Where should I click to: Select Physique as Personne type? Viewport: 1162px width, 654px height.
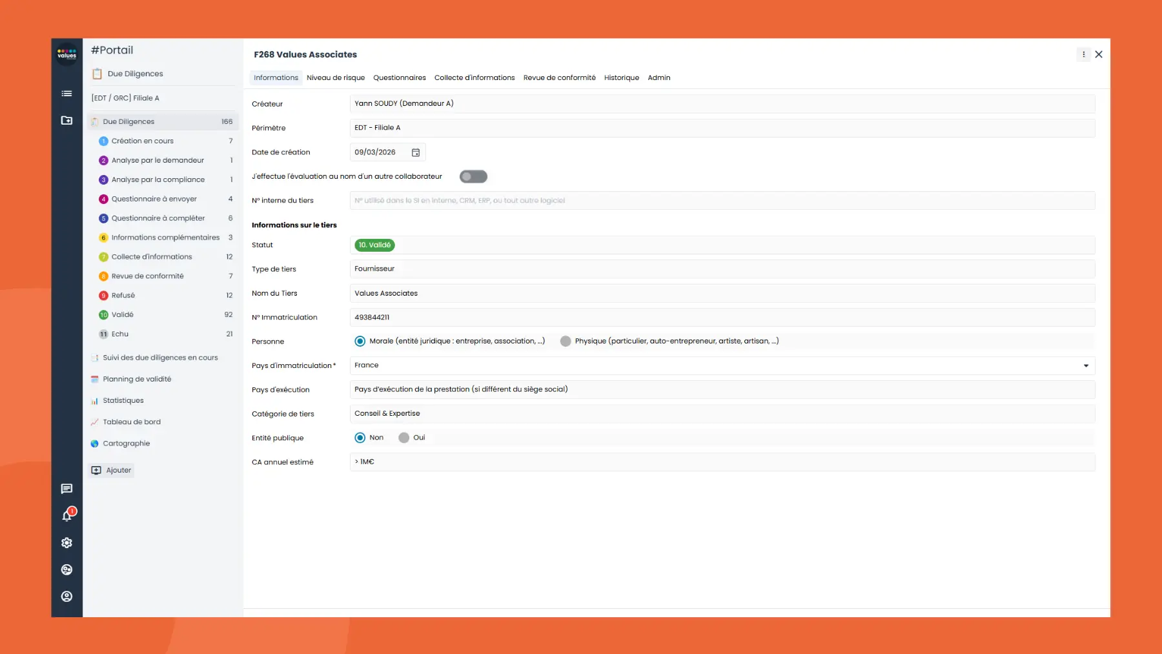point(566,341)
